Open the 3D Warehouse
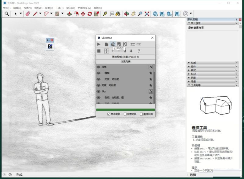The width and height of the screenshot is (244, 179). click(155, 14)
